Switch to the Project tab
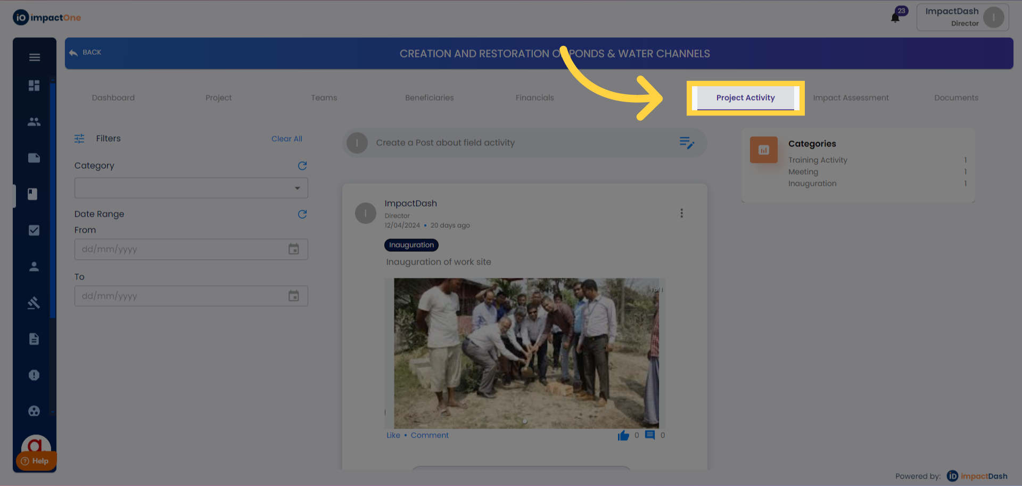Screen dimensions: 1022x486 click(x=219, y=98)
